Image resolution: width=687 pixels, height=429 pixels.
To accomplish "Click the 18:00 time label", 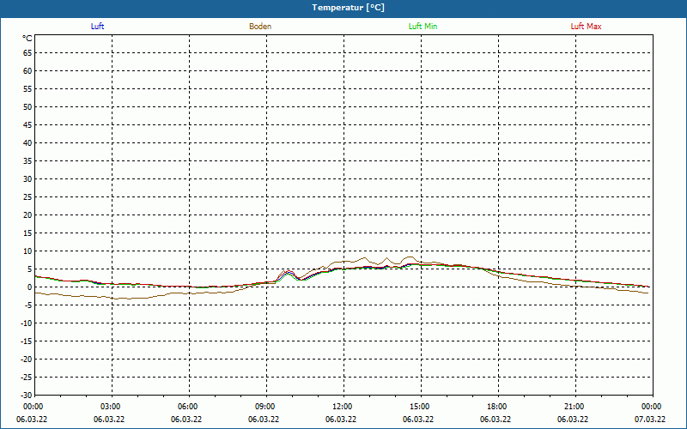I will (497, 407).
